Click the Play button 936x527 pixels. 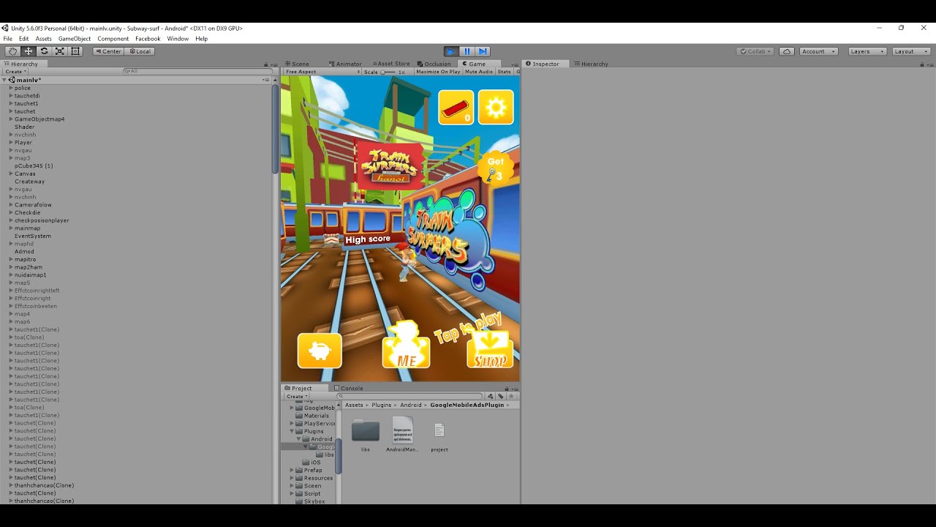pyautogui.click(x=451, y=51)
